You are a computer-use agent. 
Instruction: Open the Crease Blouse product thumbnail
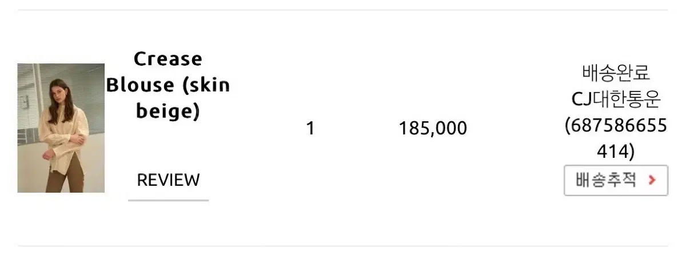coord(61,128)
